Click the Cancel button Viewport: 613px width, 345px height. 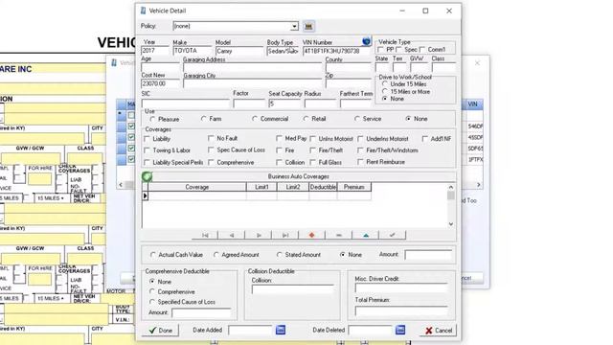tap(438, 330)
